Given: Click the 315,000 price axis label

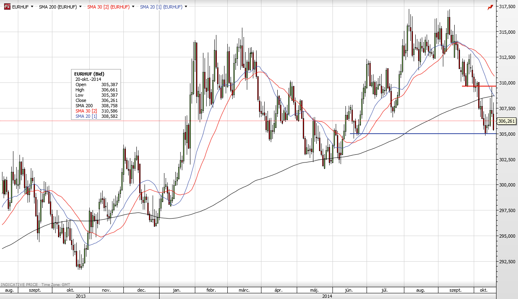Looking at the screenshot, I should 507,32.
